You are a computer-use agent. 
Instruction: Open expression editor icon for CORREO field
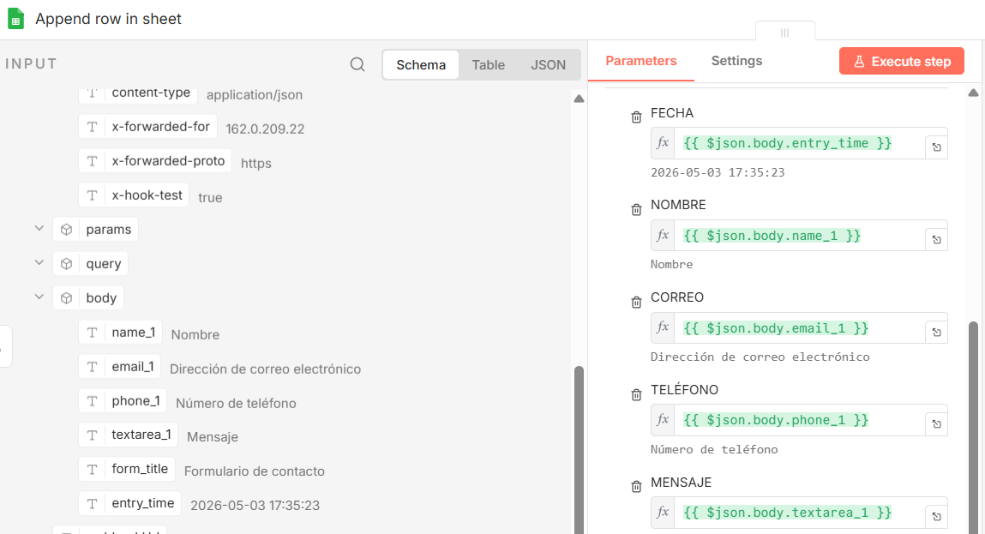click(937, 332)
